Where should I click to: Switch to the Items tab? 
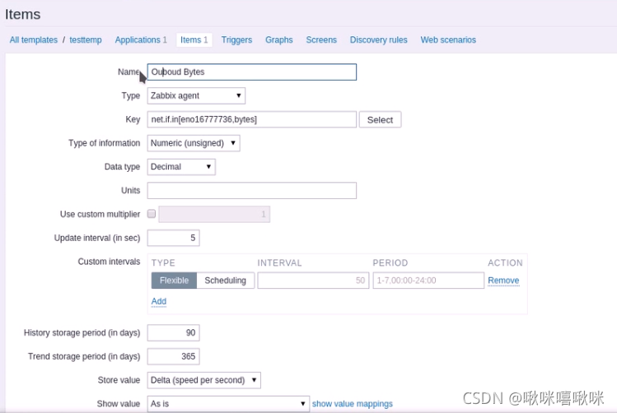194,40
